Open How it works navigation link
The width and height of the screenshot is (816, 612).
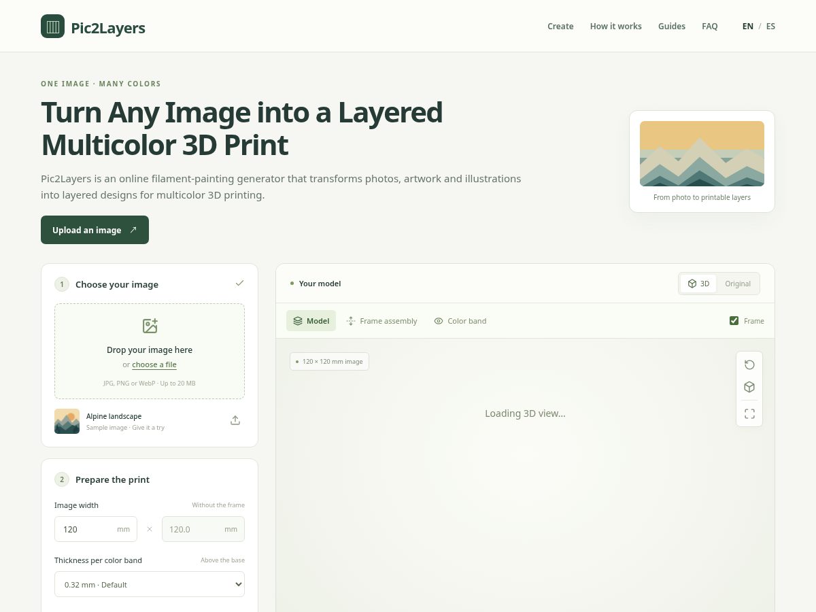(x=616, y=27)
